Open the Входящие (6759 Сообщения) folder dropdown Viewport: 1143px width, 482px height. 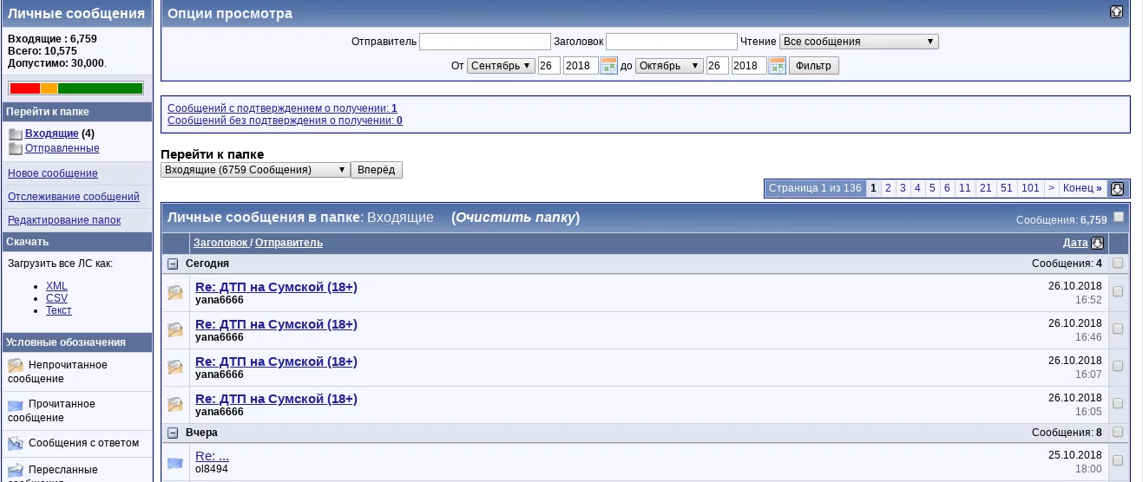tap(255, 170)
